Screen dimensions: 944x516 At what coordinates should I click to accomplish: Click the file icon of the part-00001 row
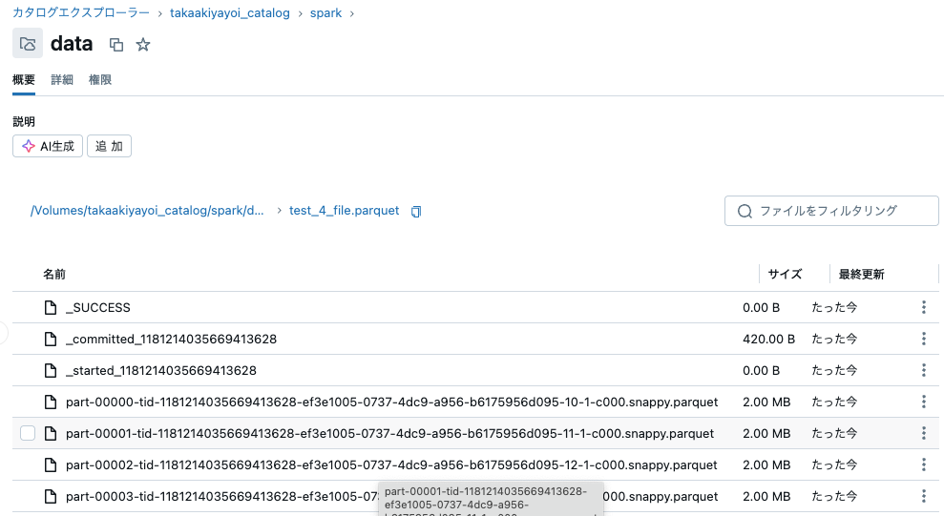51,433
